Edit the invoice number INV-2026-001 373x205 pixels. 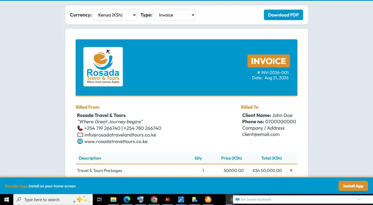275,73
